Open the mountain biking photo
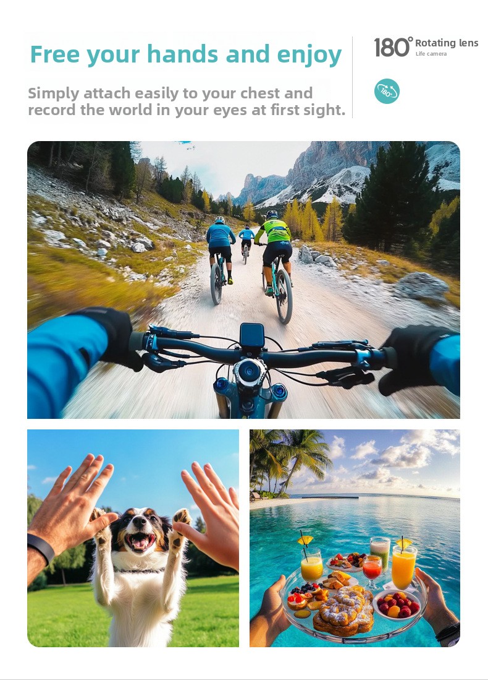 point(243,280)
